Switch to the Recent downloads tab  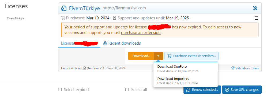click(x=122, y=43)
